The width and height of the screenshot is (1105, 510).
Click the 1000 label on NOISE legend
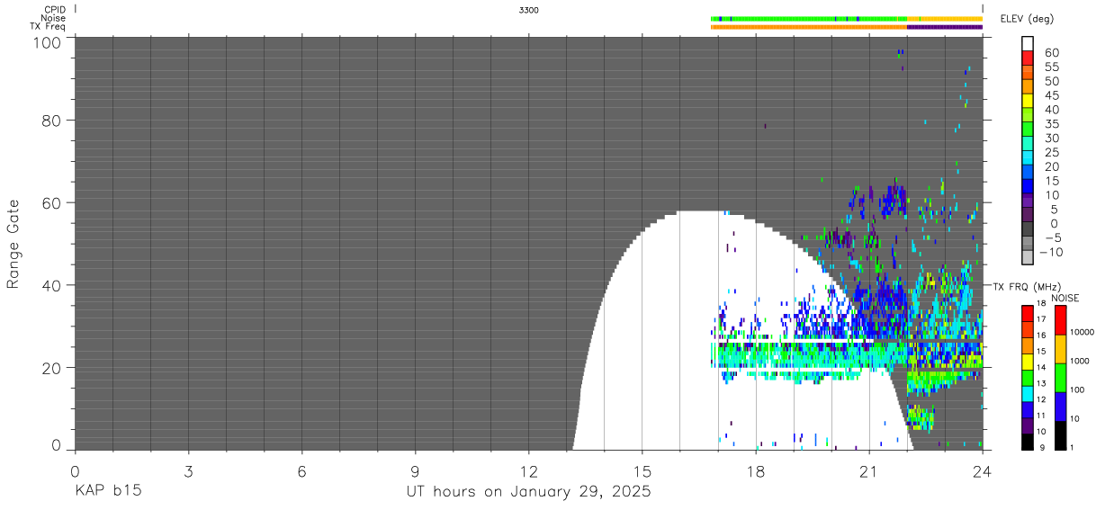(1080, 362)
